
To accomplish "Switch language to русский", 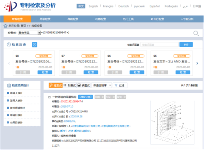I will tap(139, 6).
